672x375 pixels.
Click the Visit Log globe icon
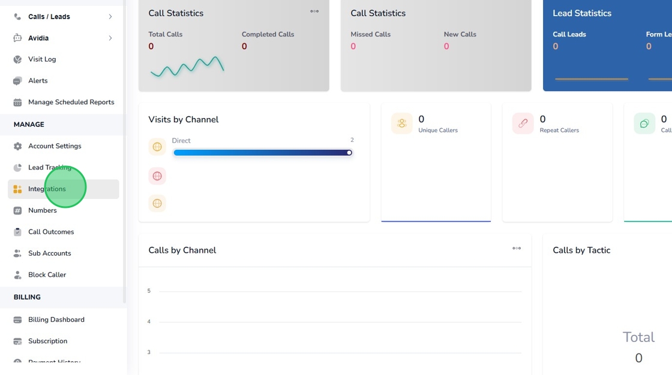click(x=17, y=59)
